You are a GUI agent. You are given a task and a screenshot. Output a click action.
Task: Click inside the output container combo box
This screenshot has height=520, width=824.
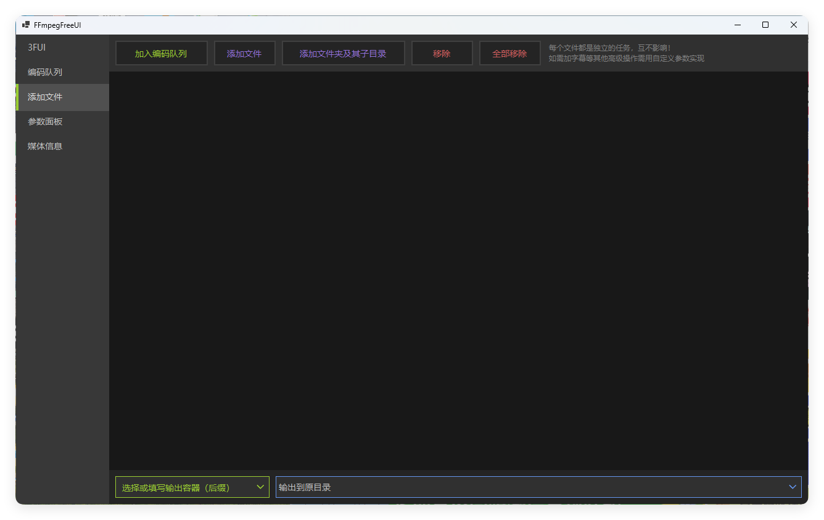pos(179,487)
